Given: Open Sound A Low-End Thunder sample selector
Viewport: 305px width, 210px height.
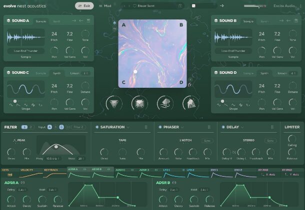Looking at the screenshot, I should tap(26, 51).
